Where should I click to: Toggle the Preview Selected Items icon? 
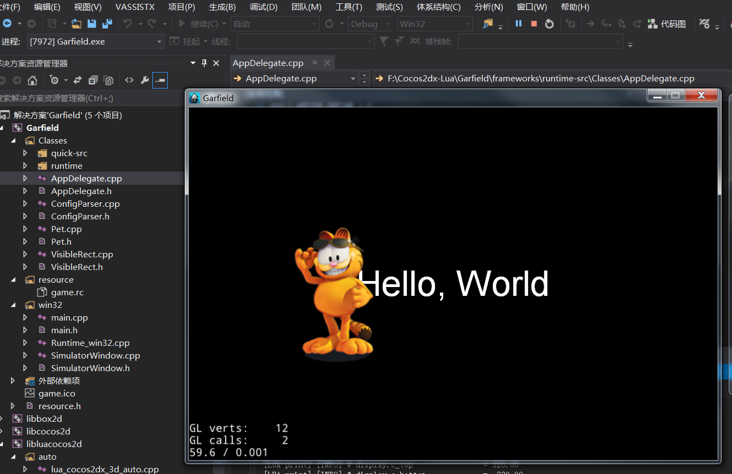pyautogui.click(x=160, y=80)
